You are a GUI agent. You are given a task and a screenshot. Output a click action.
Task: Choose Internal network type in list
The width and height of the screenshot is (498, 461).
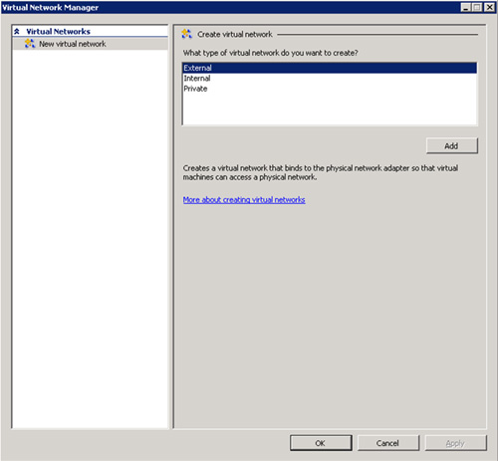point(330,79)
